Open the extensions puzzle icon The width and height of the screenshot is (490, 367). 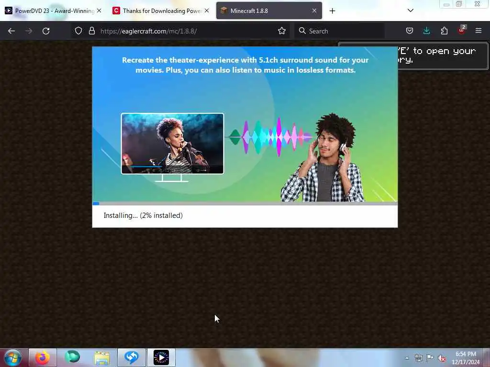click(444, 31)
